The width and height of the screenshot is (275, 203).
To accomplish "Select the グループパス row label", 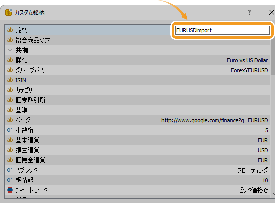I will (x=30, y=70).
